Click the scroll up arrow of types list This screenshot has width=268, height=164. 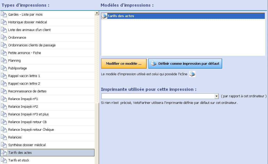(x=97, y=13)
